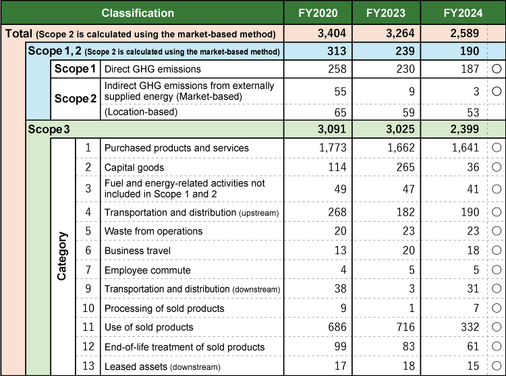Click the FY2020 total value 3,404

click(x=332, y=33)
